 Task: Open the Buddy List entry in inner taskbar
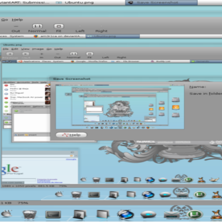pyautogui.click(x=161, y=61)
